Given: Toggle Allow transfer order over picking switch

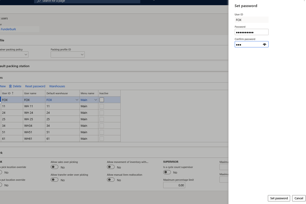Looking at the screenshot, I should point(54,180).
